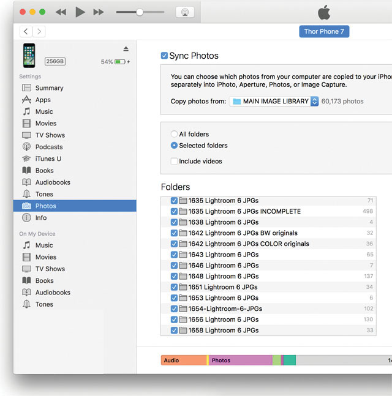Viewport: 392px width, 396px height.
Task: Click the Summary list icon in sidebar
Action: (26, 88)
